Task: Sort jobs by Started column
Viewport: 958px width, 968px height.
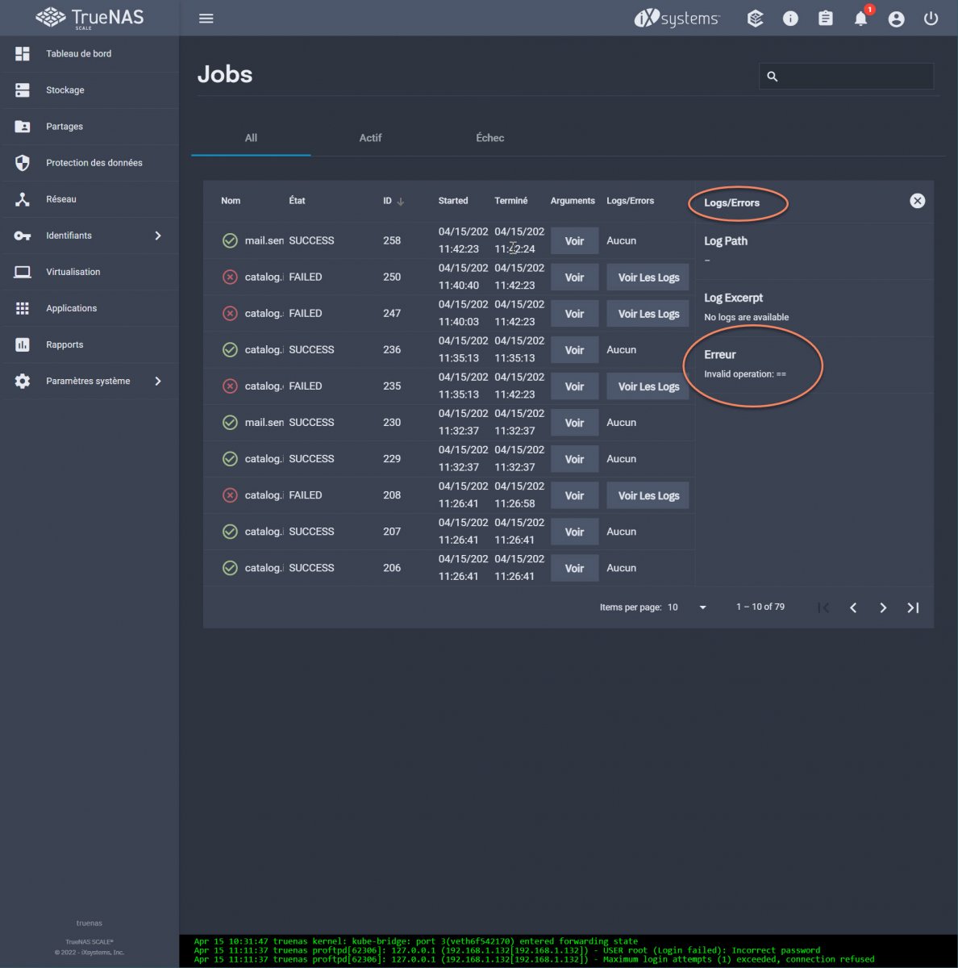Action: pyautogui.click(x=453, y=201)
